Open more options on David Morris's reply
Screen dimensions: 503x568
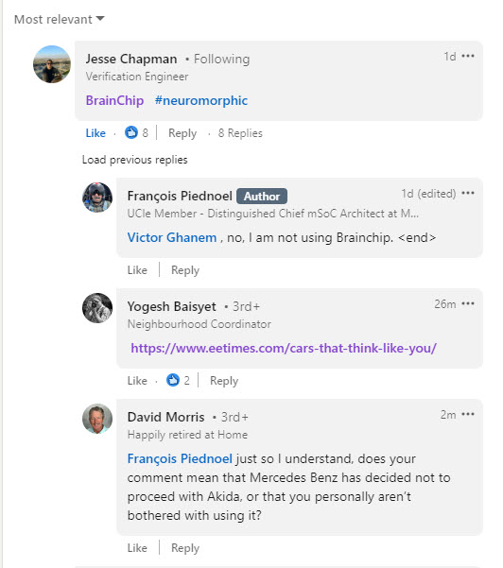[468, 414]
